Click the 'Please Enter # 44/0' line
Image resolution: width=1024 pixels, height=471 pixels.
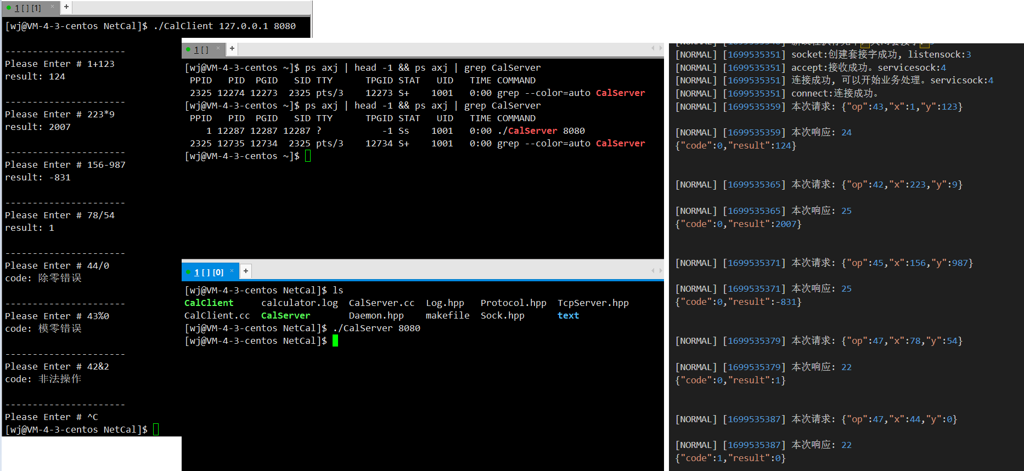(57, 266)
